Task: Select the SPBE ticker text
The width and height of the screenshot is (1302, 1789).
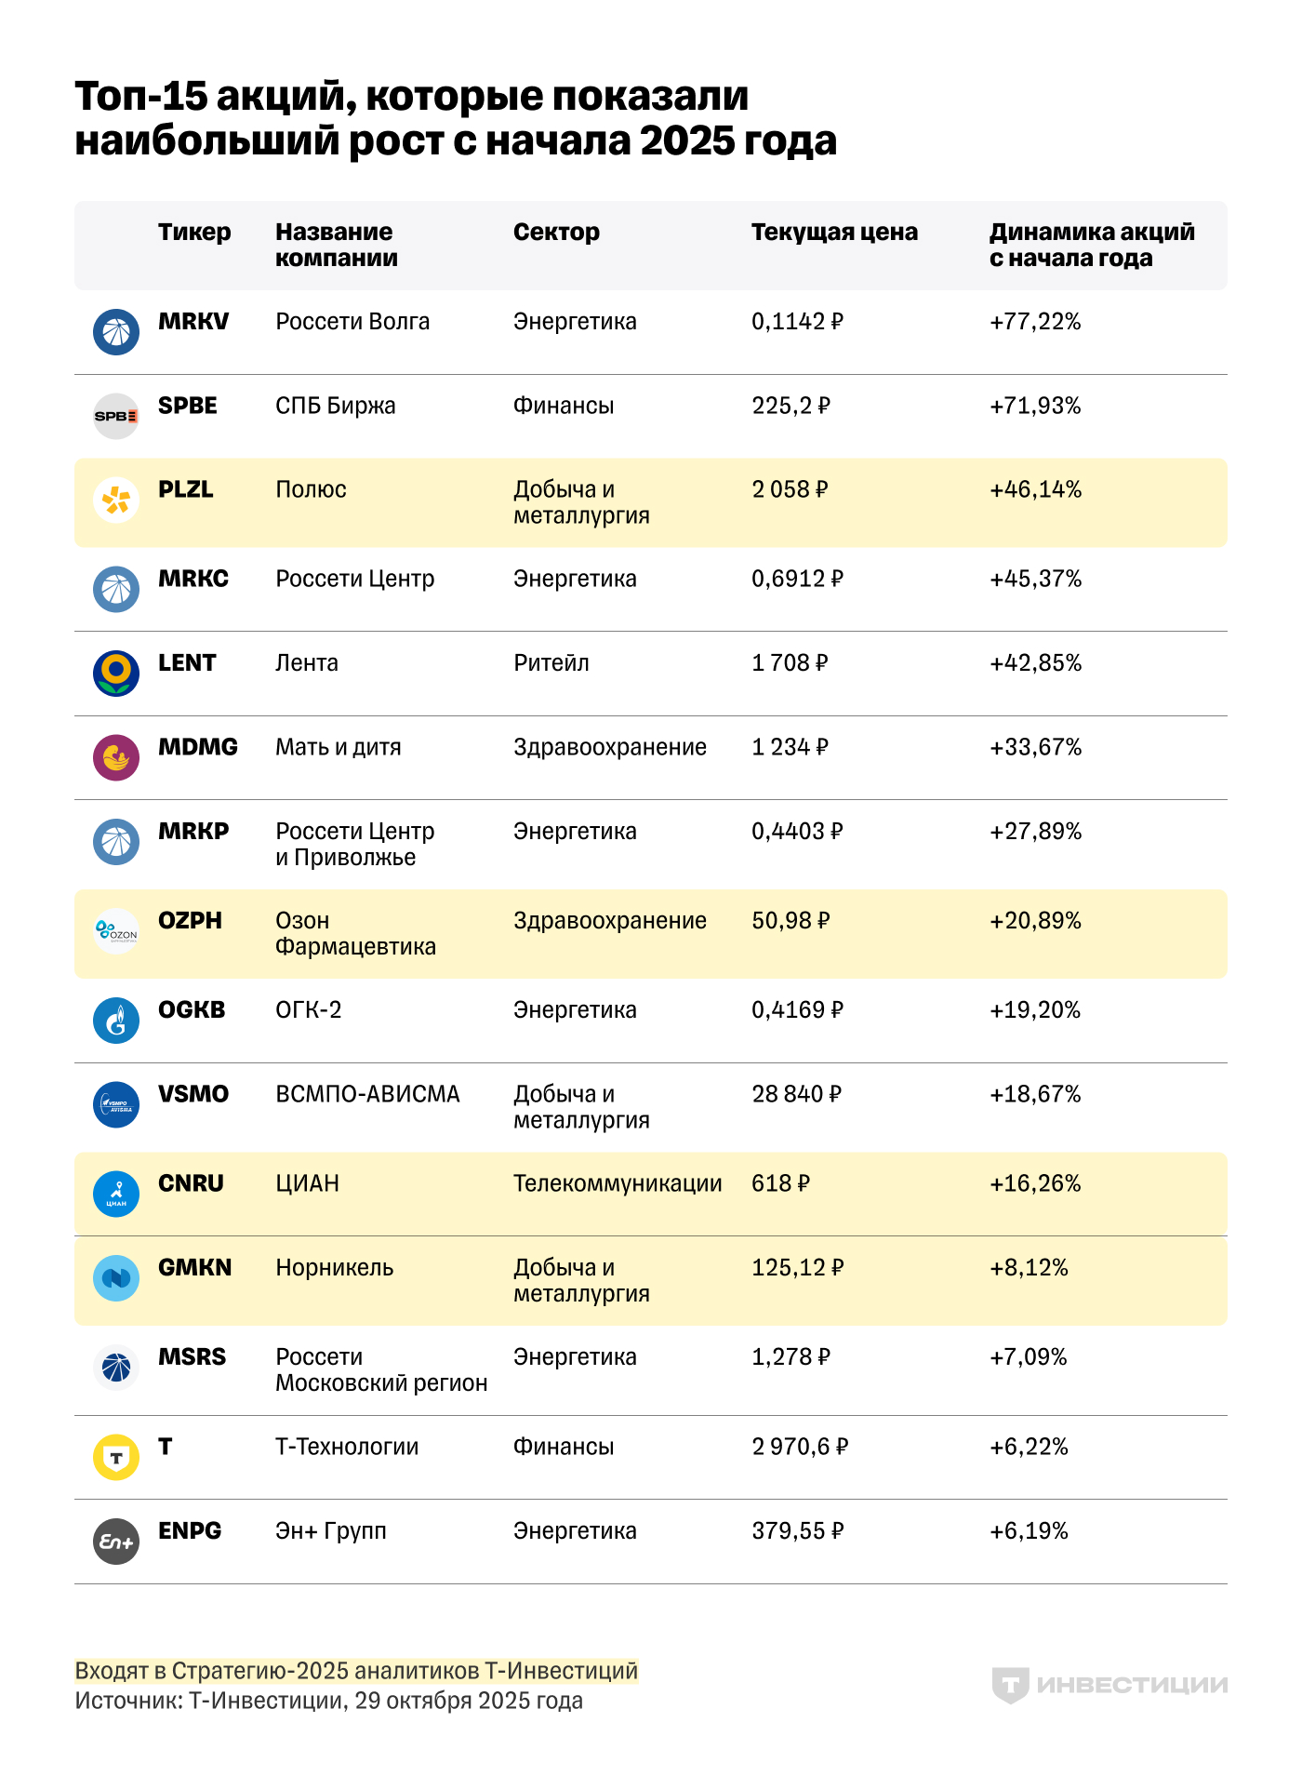Action: pos(188,406)
